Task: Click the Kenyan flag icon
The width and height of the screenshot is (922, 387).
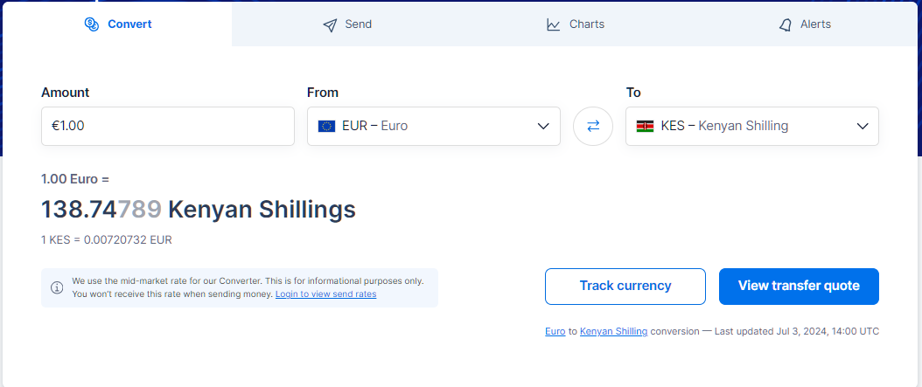Action: [645, 127]
